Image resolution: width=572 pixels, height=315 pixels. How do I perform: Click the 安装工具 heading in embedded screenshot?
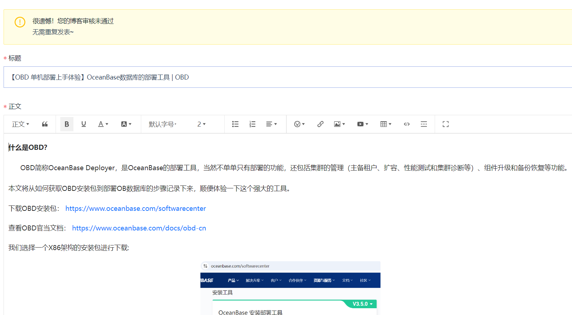click(223, 293)
